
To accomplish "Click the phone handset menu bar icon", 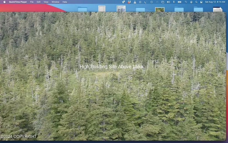I will (145, 2).
